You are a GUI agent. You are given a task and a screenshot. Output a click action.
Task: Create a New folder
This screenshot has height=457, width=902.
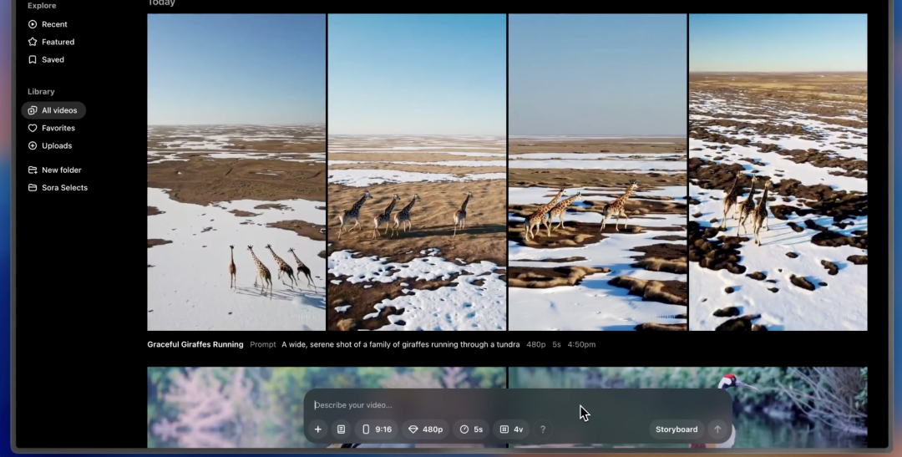click(54, 170)
